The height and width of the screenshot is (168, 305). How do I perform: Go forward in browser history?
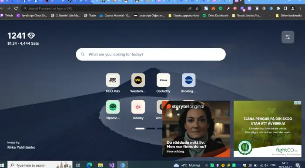click(9, 8)
